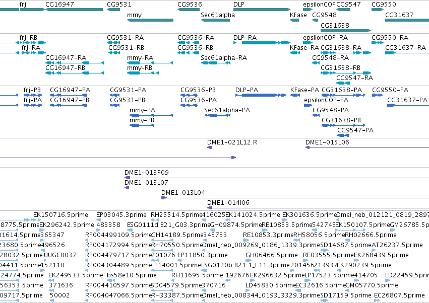This screenshot has height=303, width=429.
Task: Select the frj-PB protein label
Action: pos(32,90)
